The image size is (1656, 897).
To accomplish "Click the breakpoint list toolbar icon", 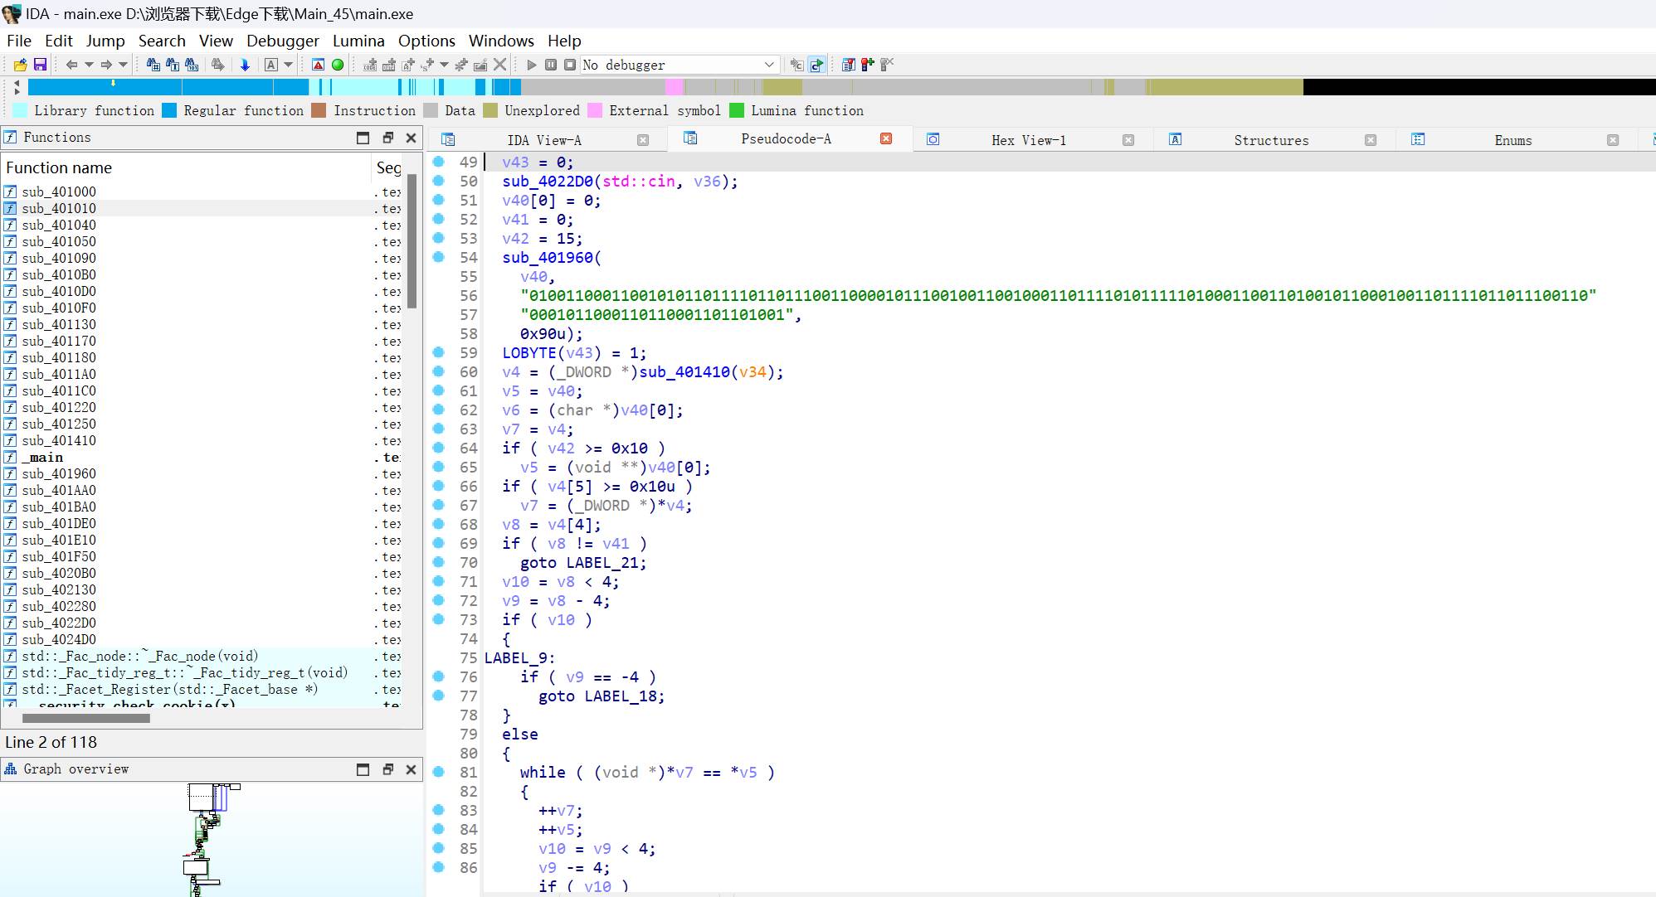I will point(849,65).
